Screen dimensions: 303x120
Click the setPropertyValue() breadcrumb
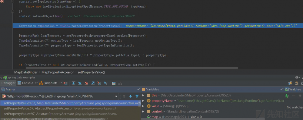91,72
